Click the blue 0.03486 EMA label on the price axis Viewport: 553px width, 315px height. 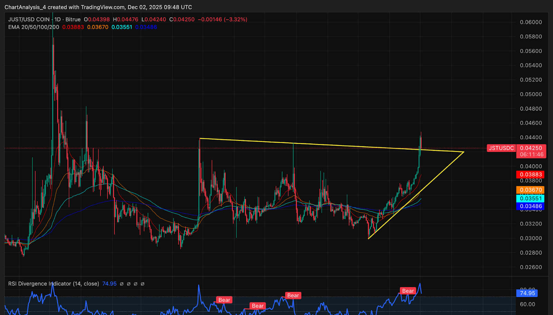pos(530,206)
